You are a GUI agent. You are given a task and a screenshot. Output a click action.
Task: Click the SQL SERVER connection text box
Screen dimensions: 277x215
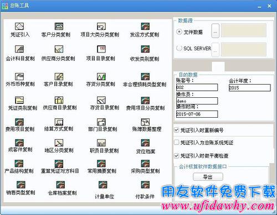point(244,49)
